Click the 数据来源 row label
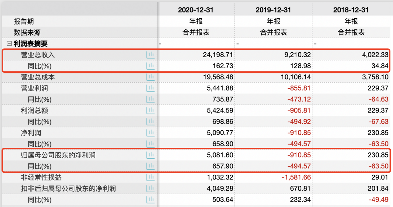 click(x=27, y=32)
